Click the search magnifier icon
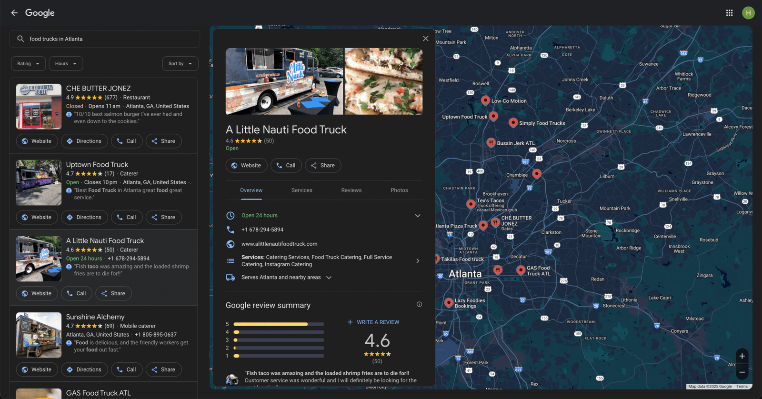The width and height of the screenshot is (762, 399). [x=20, y=39]
